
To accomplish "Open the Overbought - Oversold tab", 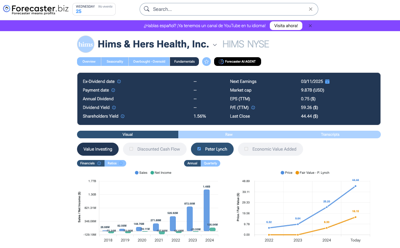I will (149, 62).
